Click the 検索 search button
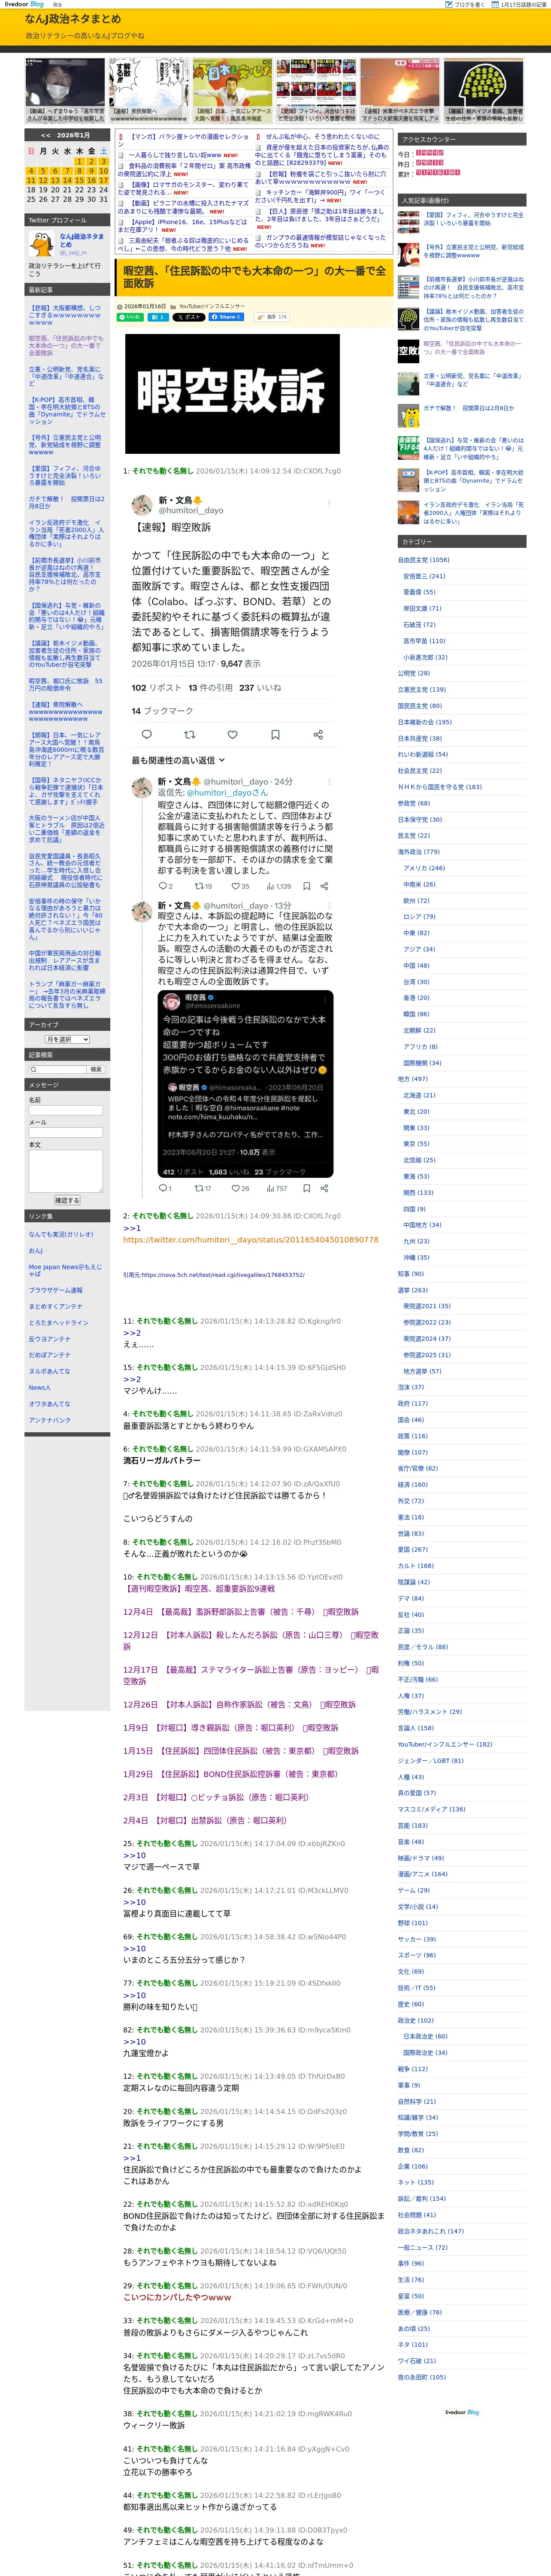The image size is (551, 2576). tap(96, 1069)
